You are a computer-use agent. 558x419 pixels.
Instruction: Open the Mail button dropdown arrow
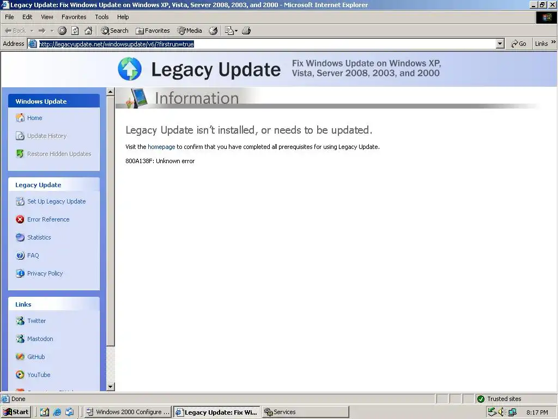tap(236, 31)
